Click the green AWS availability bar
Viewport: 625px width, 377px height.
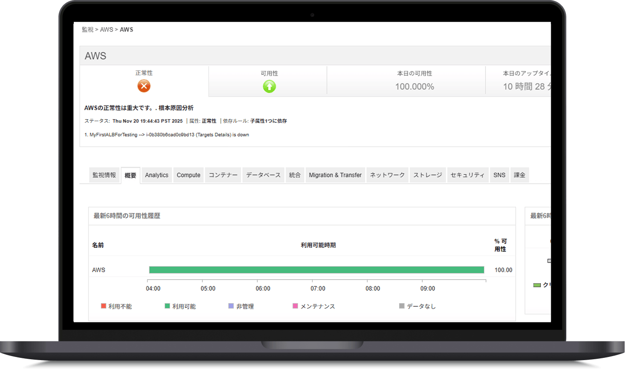coord(317,270)
